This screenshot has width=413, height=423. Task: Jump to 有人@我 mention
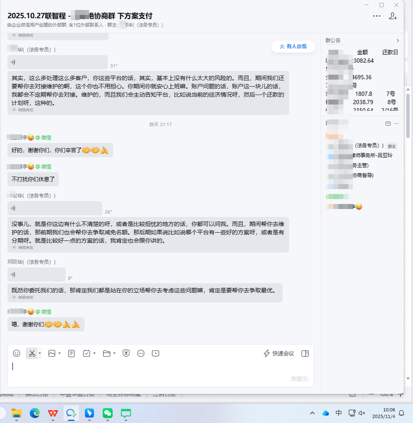click(293, 47)
